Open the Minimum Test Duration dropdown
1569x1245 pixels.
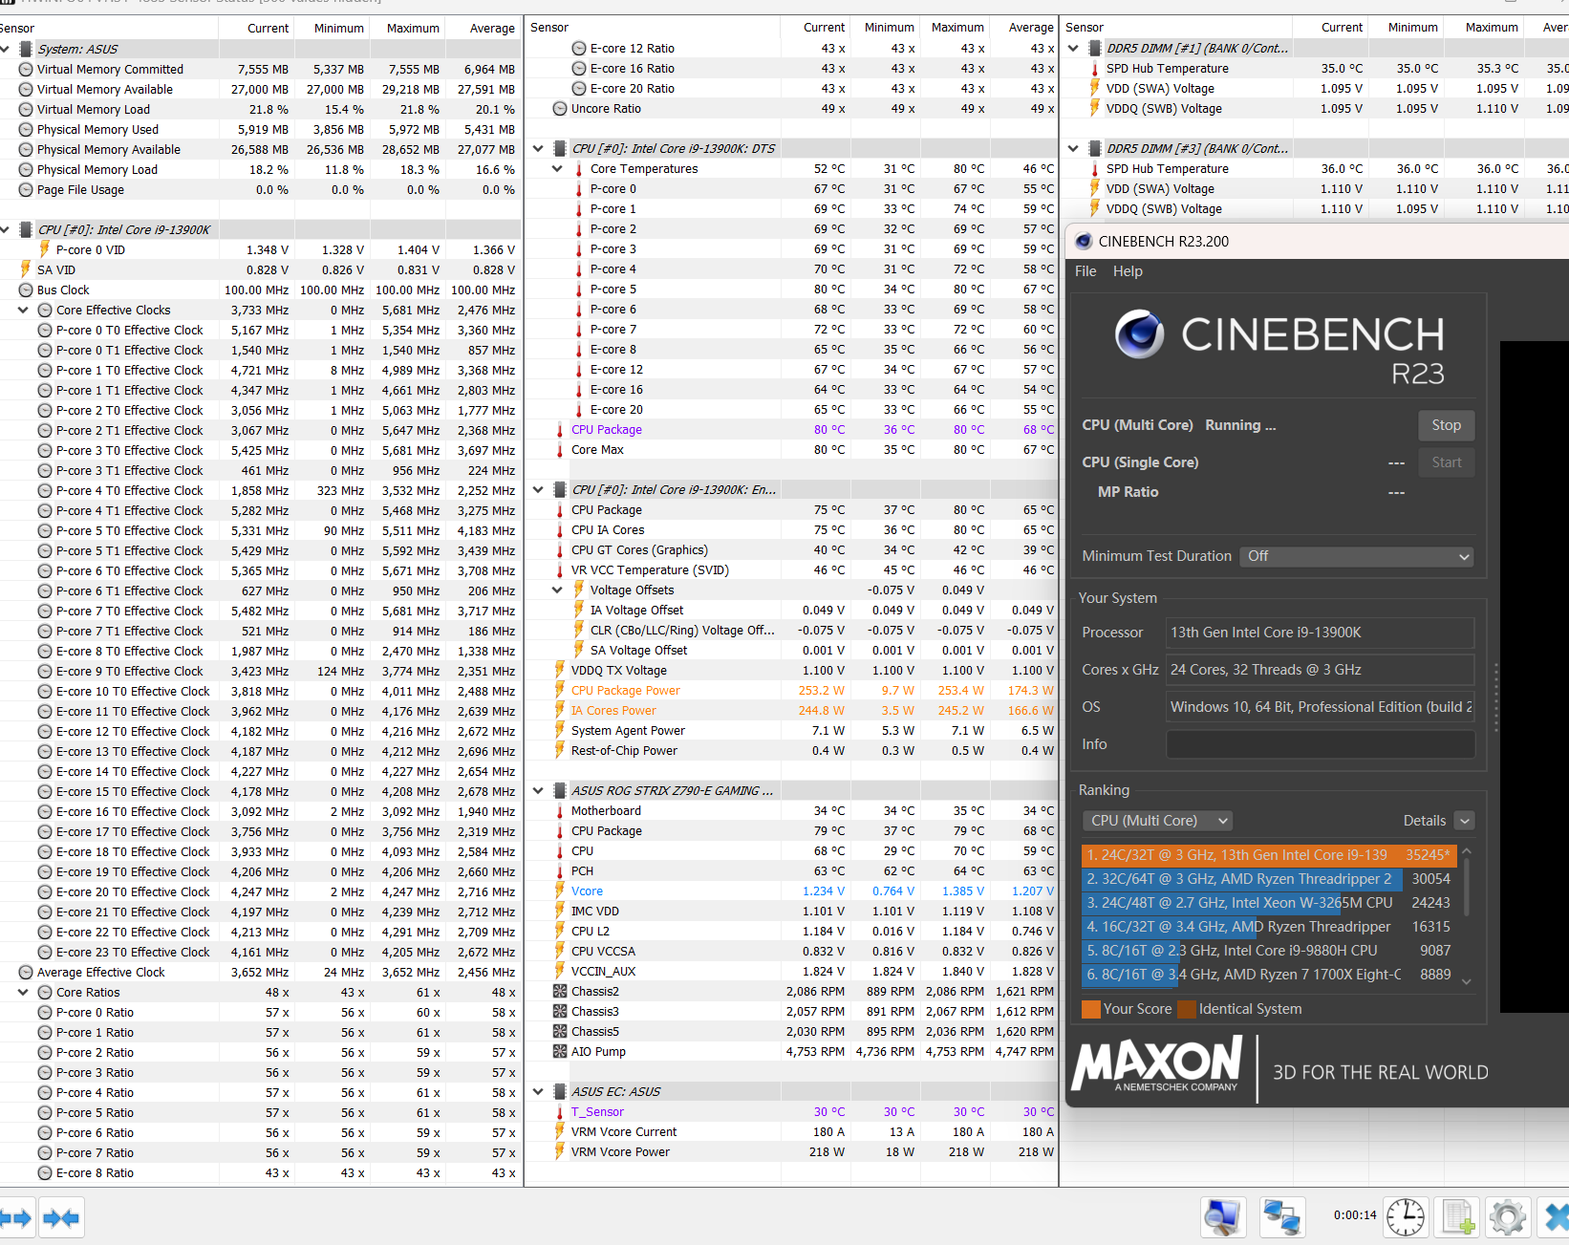[x=1356, y=556]
